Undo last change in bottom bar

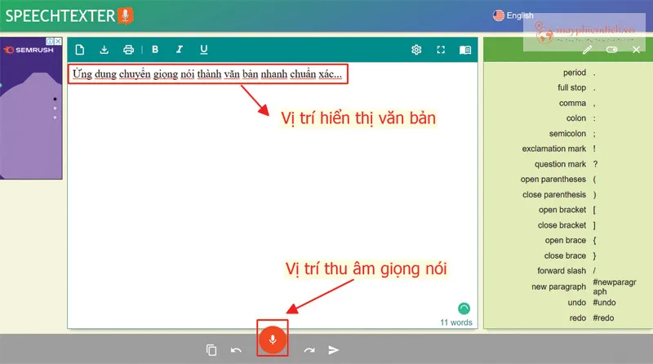point(236,350)
